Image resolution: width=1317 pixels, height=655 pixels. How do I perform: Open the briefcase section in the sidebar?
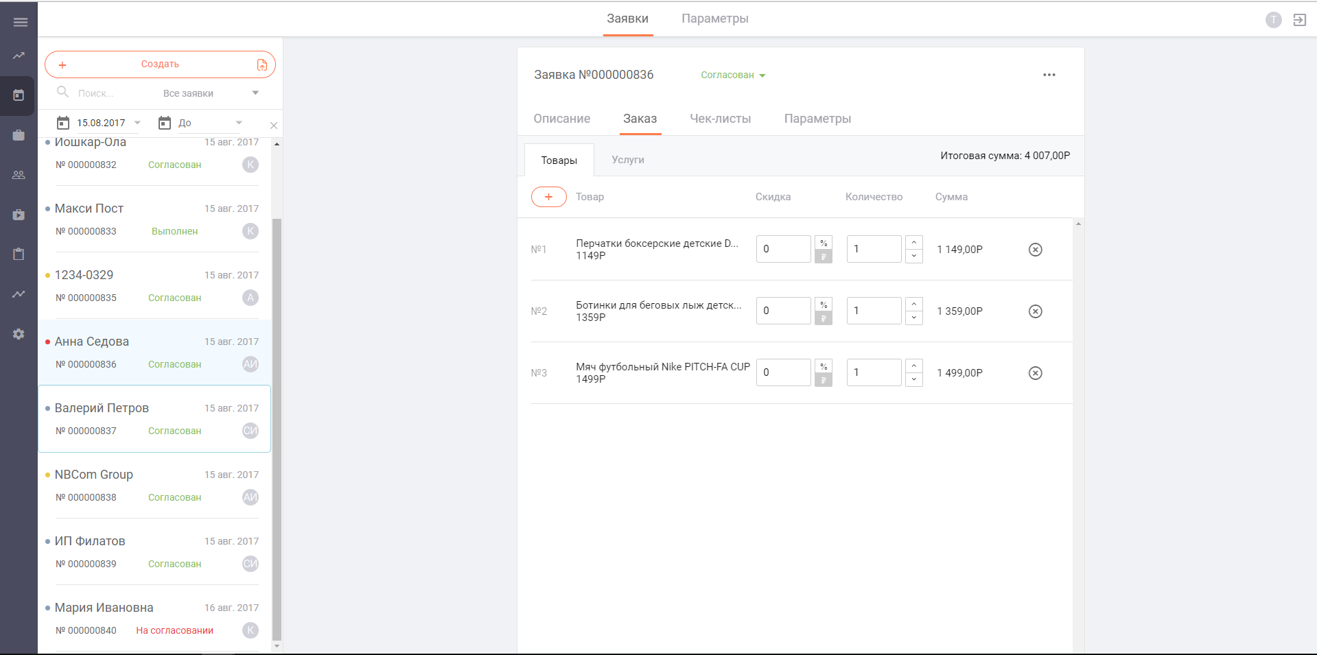(x=19, y=135)
